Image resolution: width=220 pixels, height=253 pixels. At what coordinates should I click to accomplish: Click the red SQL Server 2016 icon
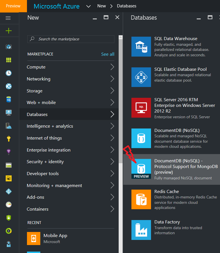[141, 108]
